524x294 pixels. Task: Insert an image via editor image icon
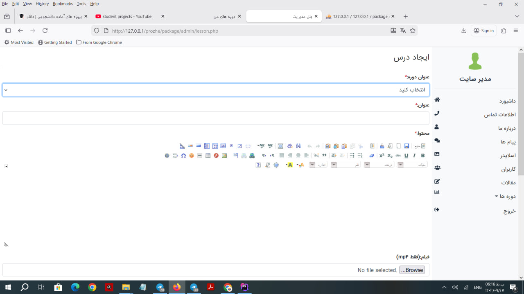224,156
